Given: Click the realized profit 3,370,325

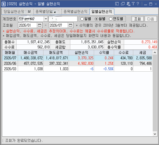Looking at the screenshot, I should (x=86, y=58).
